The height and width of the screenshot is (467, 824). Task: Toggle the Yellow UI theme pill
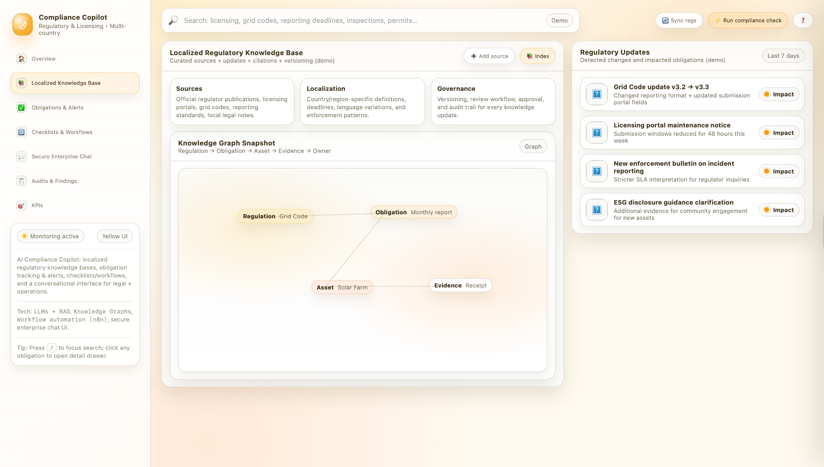pyautogui.click(x=115, y=236)
